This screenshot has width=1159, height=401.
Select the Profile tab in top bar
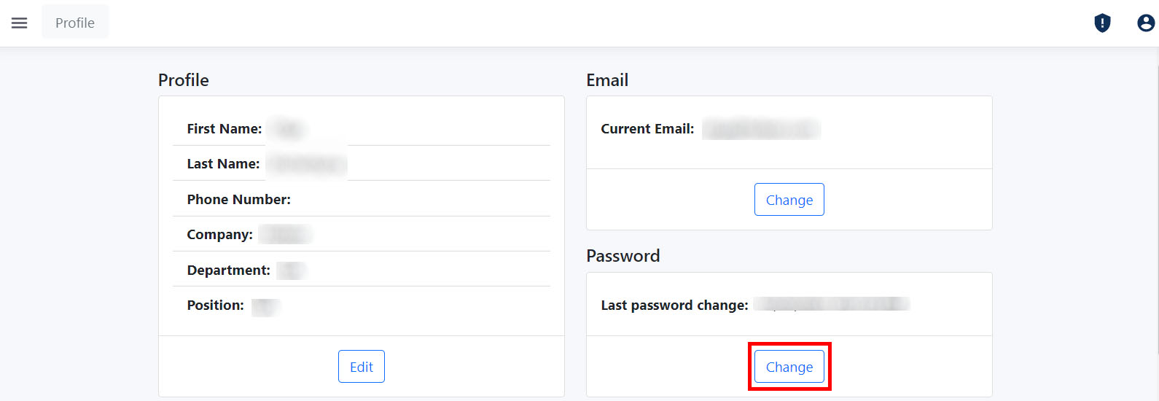[75, 23]
